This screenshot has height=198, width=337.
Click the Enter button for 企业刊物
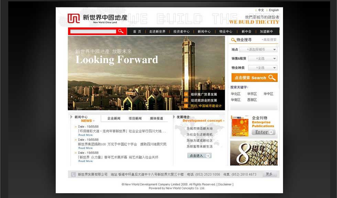click(263, 132)
